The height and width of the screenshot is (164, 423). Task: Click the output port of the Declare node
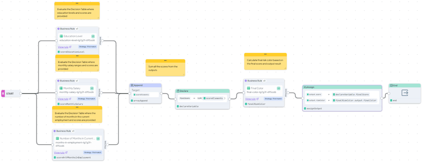(230, 99)
